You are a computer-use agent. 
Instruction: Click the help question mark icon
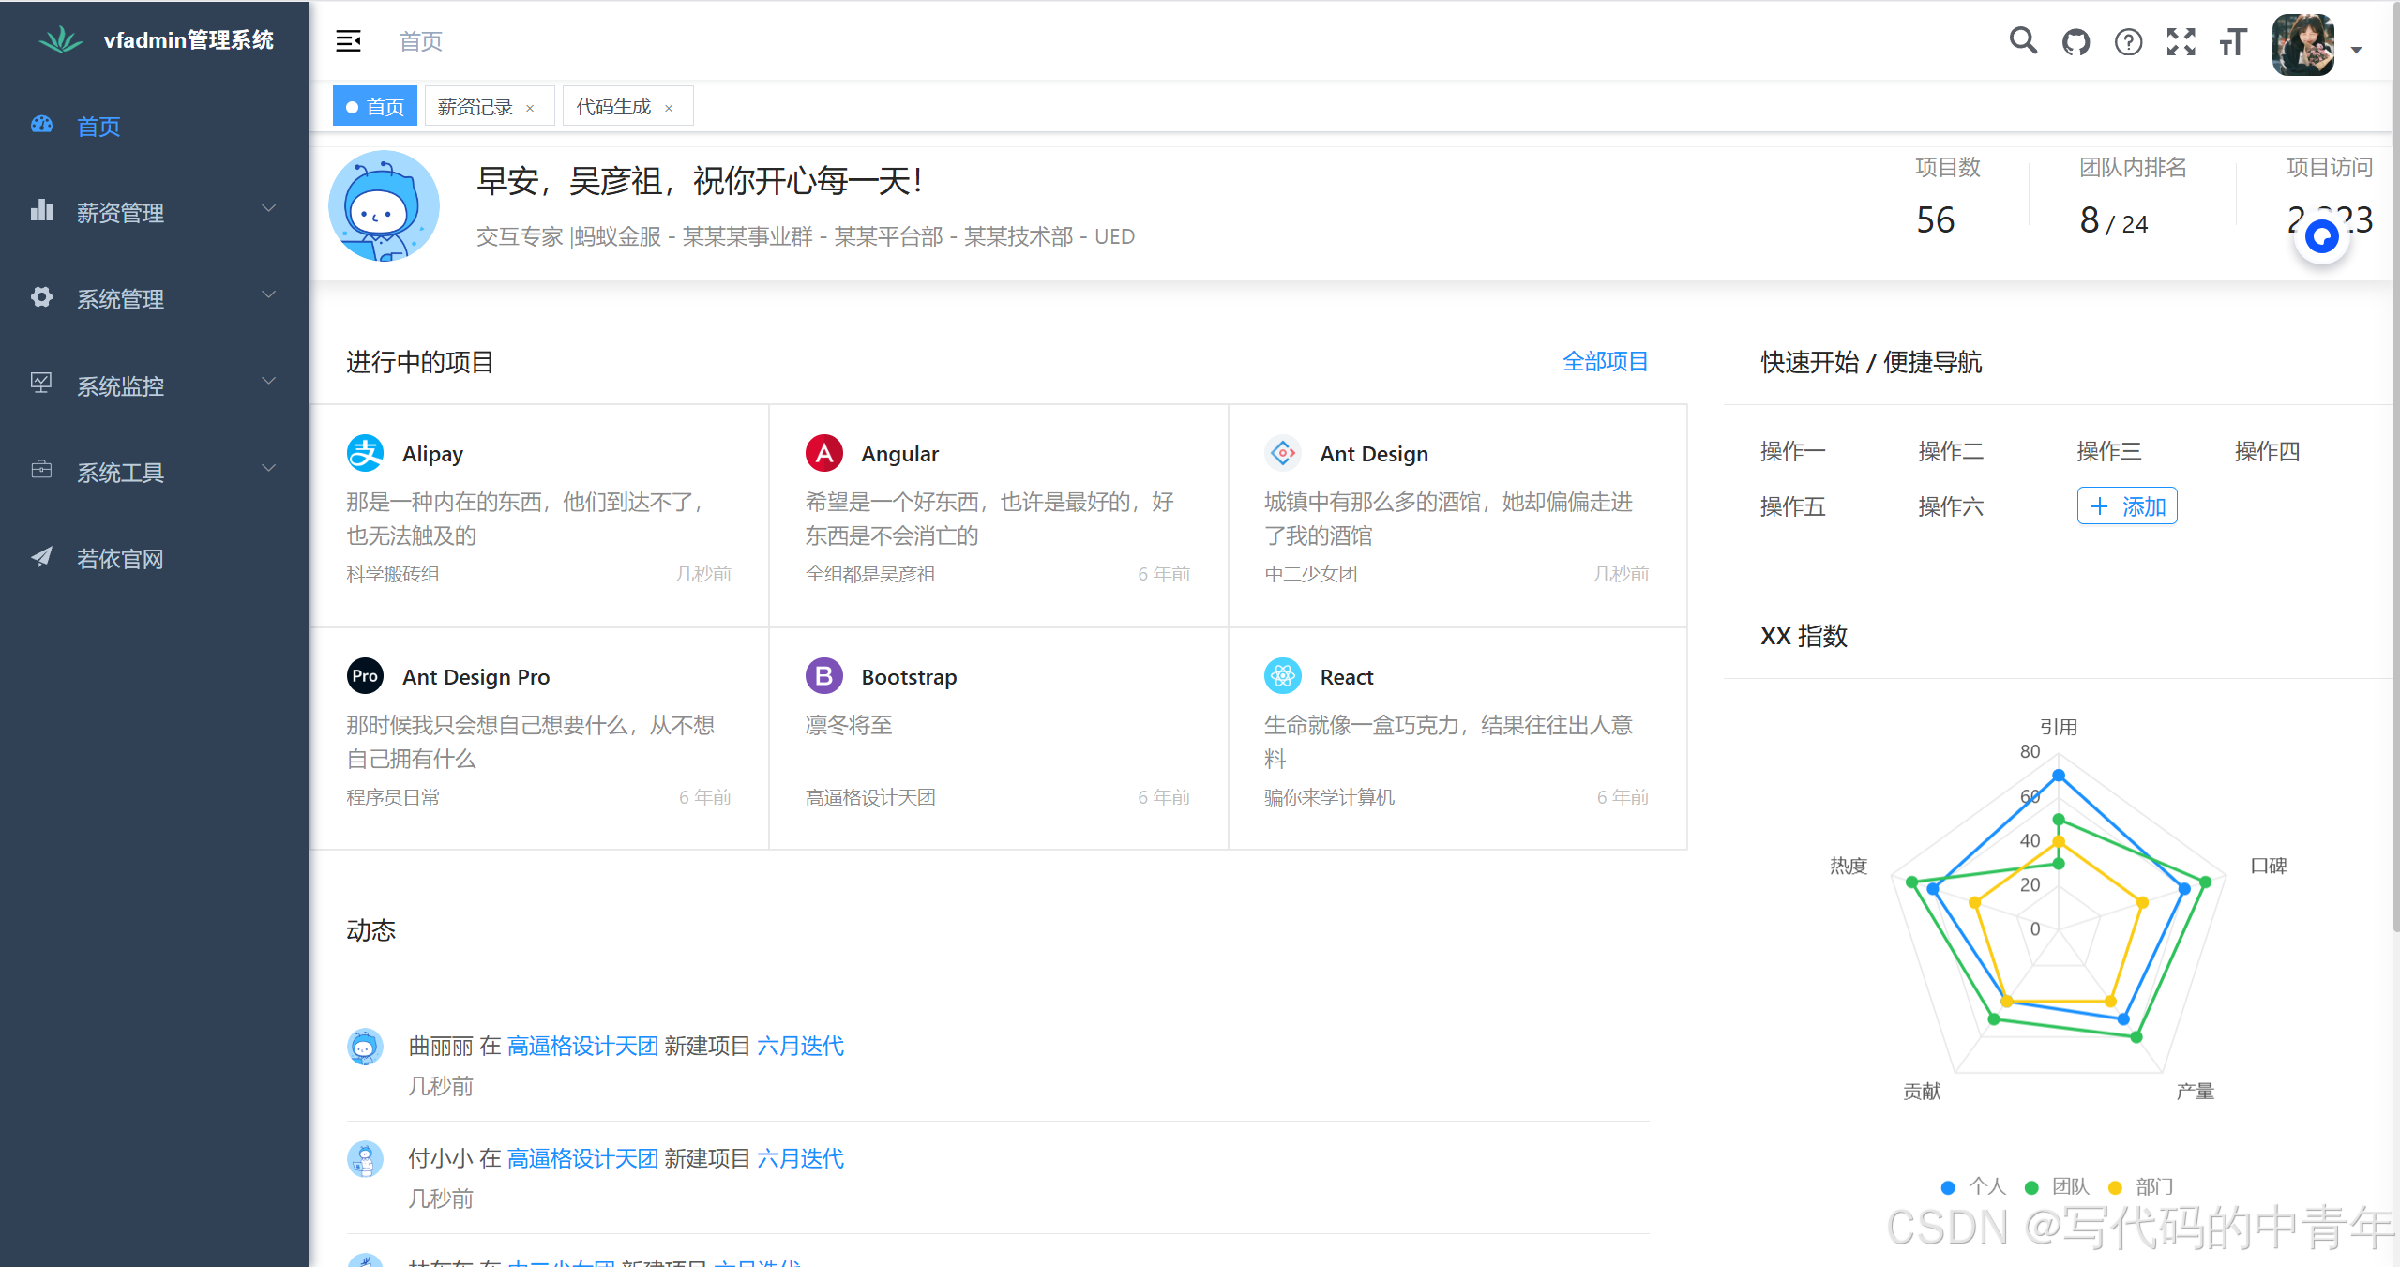coord(2128,42)
